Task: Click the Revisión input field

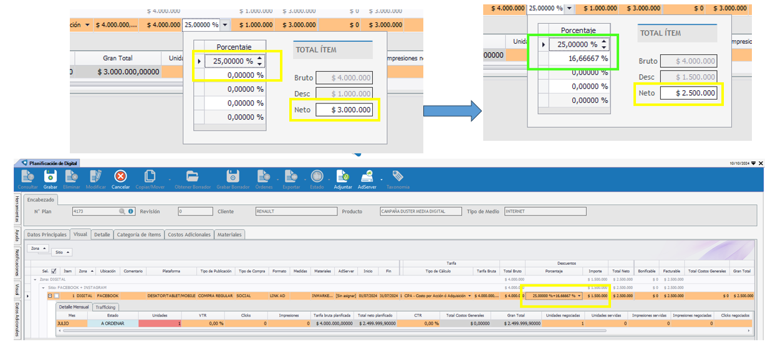Action: click(195, 211)
